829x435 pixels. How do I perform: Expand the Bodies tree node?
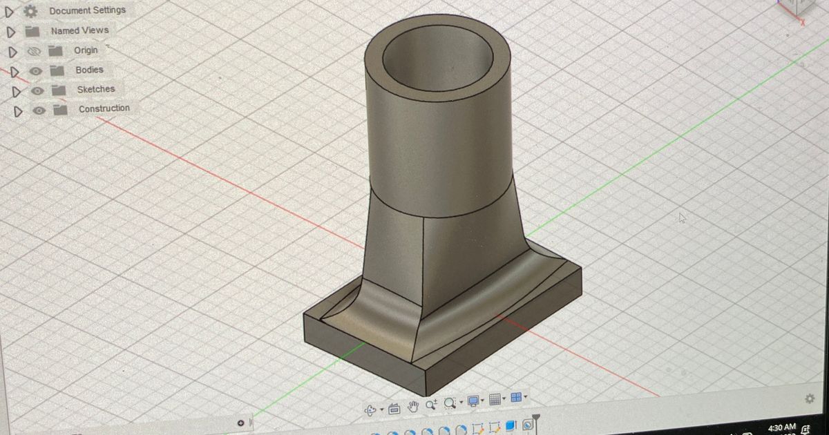pyautogui.click(x=12, y=69)
